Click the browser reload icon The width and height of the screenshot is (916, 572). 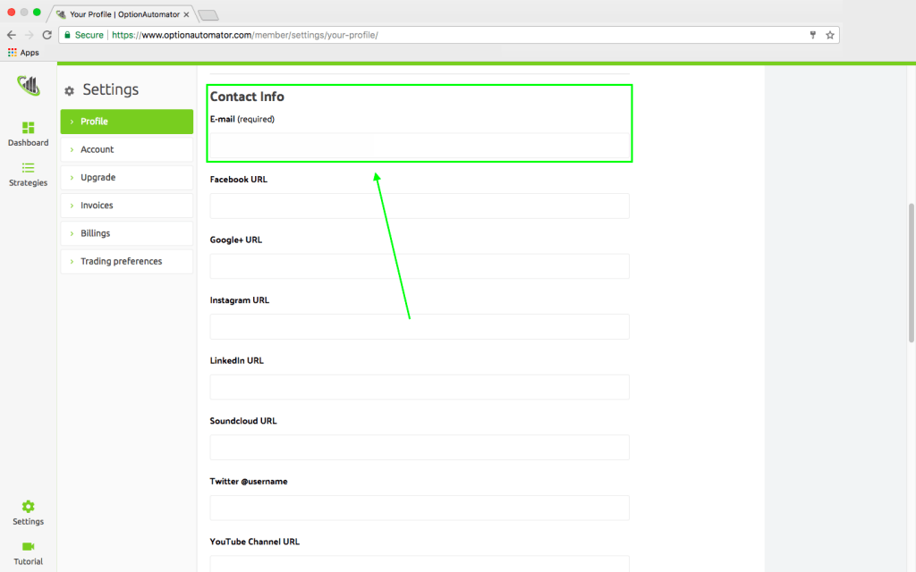(47, 35)
